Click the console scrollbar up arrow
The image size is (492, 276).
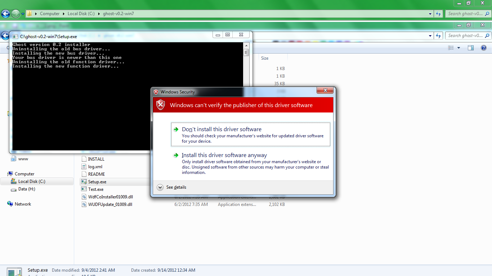click(x=246, y=46)
